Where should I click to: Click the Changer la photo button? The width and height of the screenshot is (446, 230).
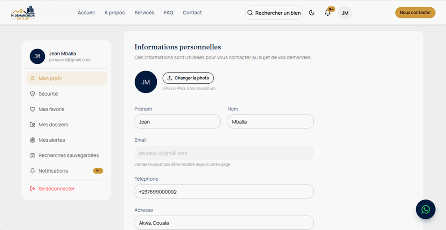click(188, 78)
